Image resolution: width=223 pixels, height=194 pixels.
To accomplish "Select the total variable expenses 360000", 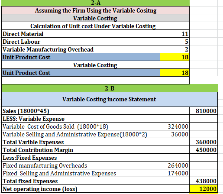I will pos(204,142).
